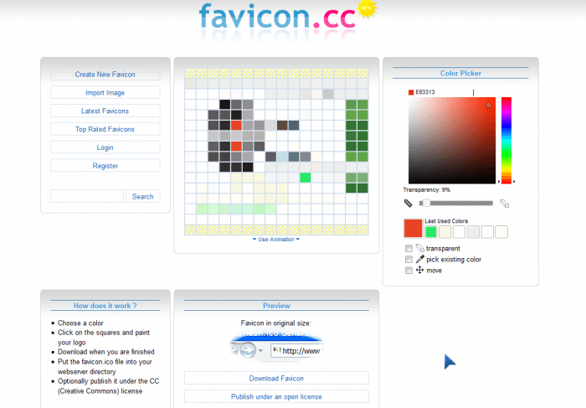Click the Last Used Colors label

(446, 221)
